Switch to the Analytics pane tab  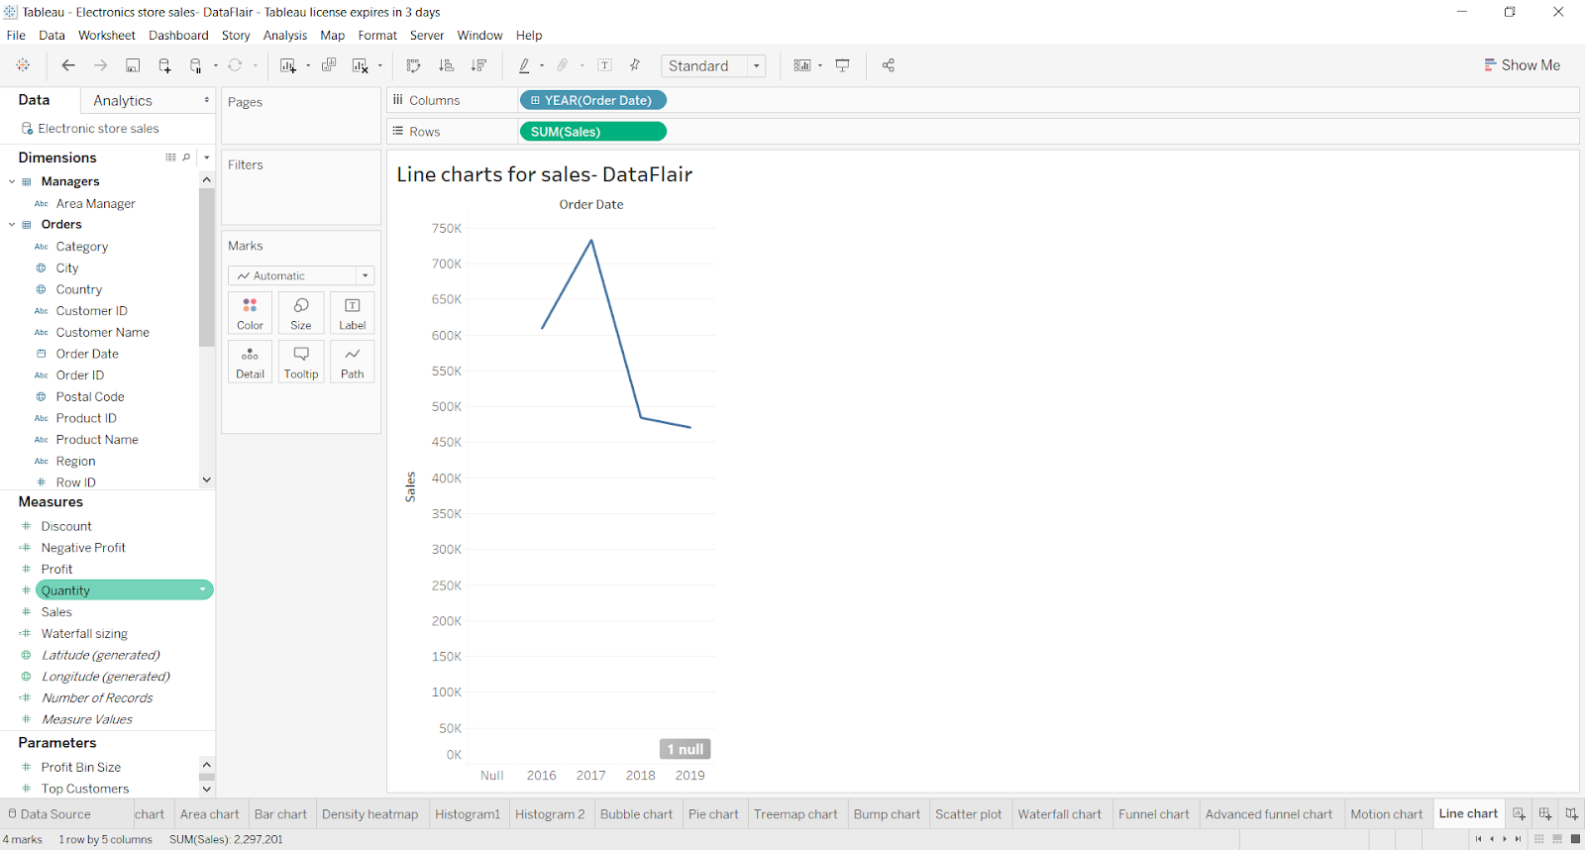[x=123, y=100]
